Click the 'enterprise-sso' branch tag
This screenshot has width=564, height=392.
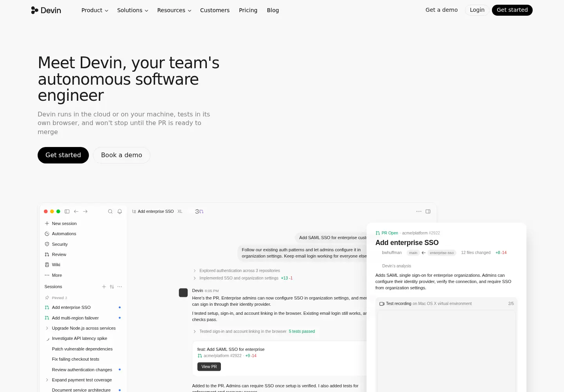(442, 253)
